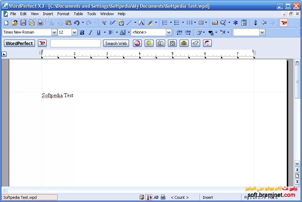302x202 pixels.
Task: Undo last action arrow icon
Action: tap(77, 23)
